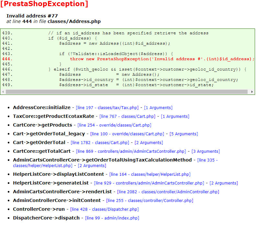The image size is (256, 235).
Task: Click code line 441 '$address = new Address'
Action: coord(115,43)
